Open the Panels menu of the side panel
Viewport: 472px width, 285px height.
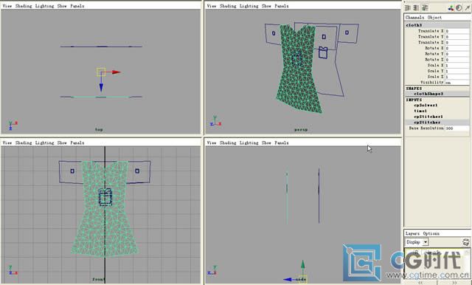282,142
